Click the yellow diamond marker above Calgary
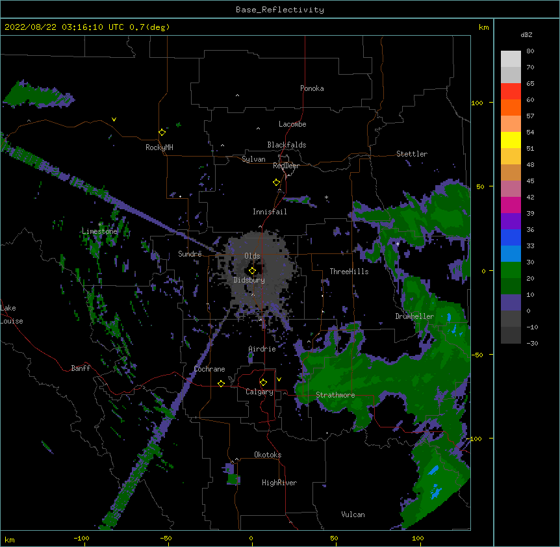 (263, 383)
